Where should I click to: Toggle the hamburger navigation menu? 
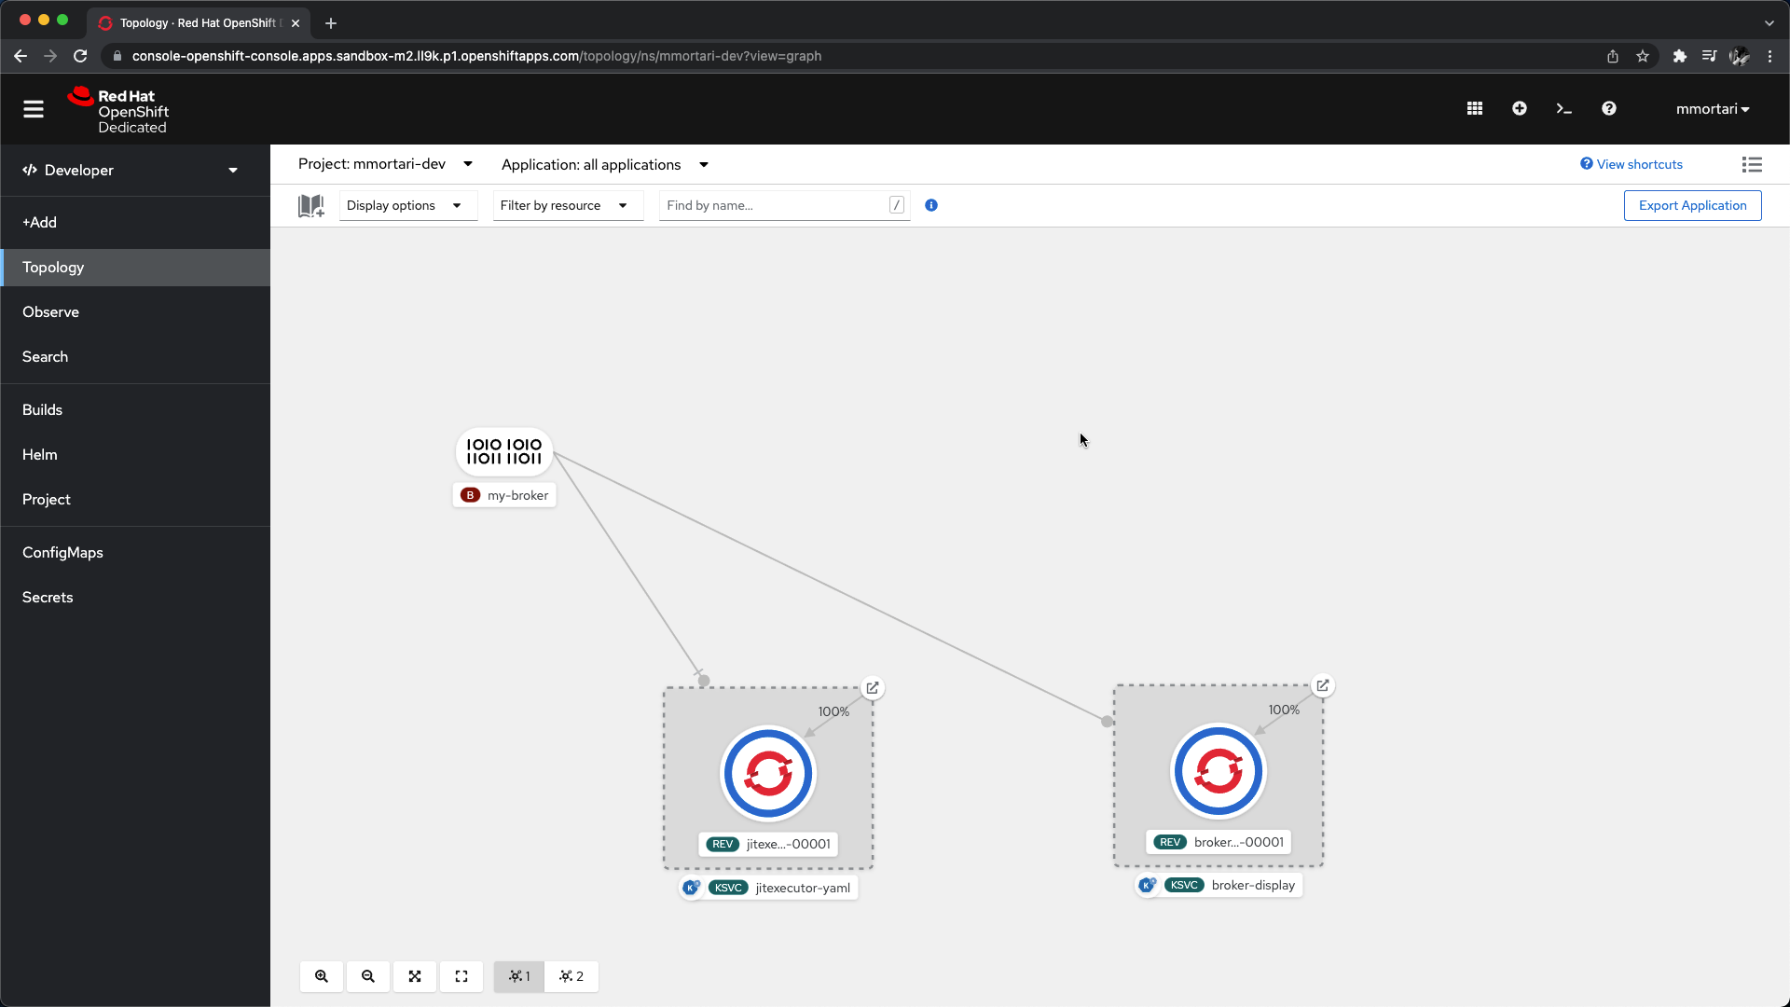(x=34, y=109)
